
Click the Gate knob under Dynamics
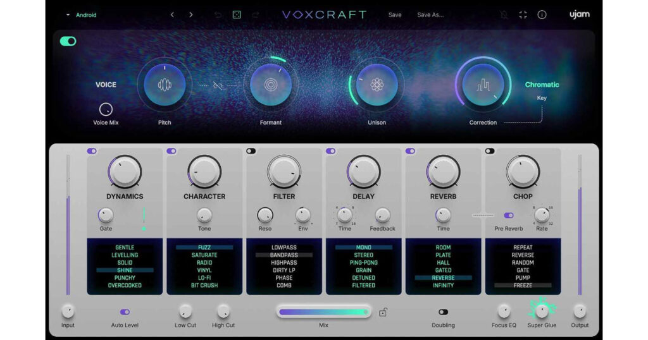coord(106,215)
